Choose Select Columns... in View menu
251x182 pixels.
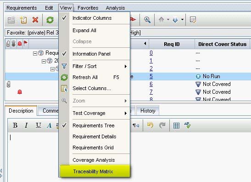click(x=95, y=88)
